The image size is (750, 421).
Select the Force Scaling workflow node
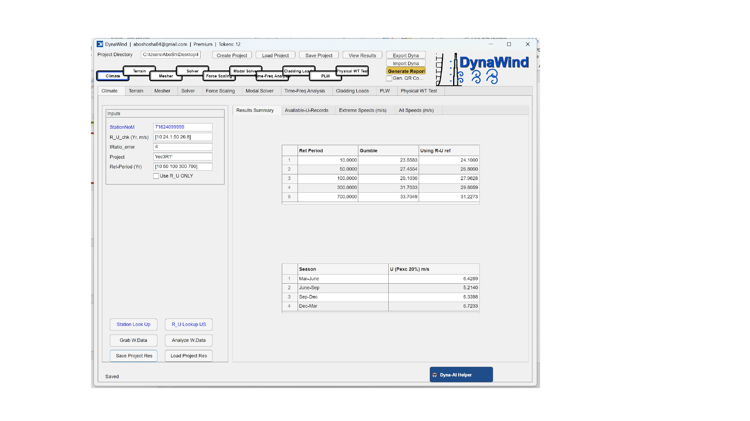point(219,76)
